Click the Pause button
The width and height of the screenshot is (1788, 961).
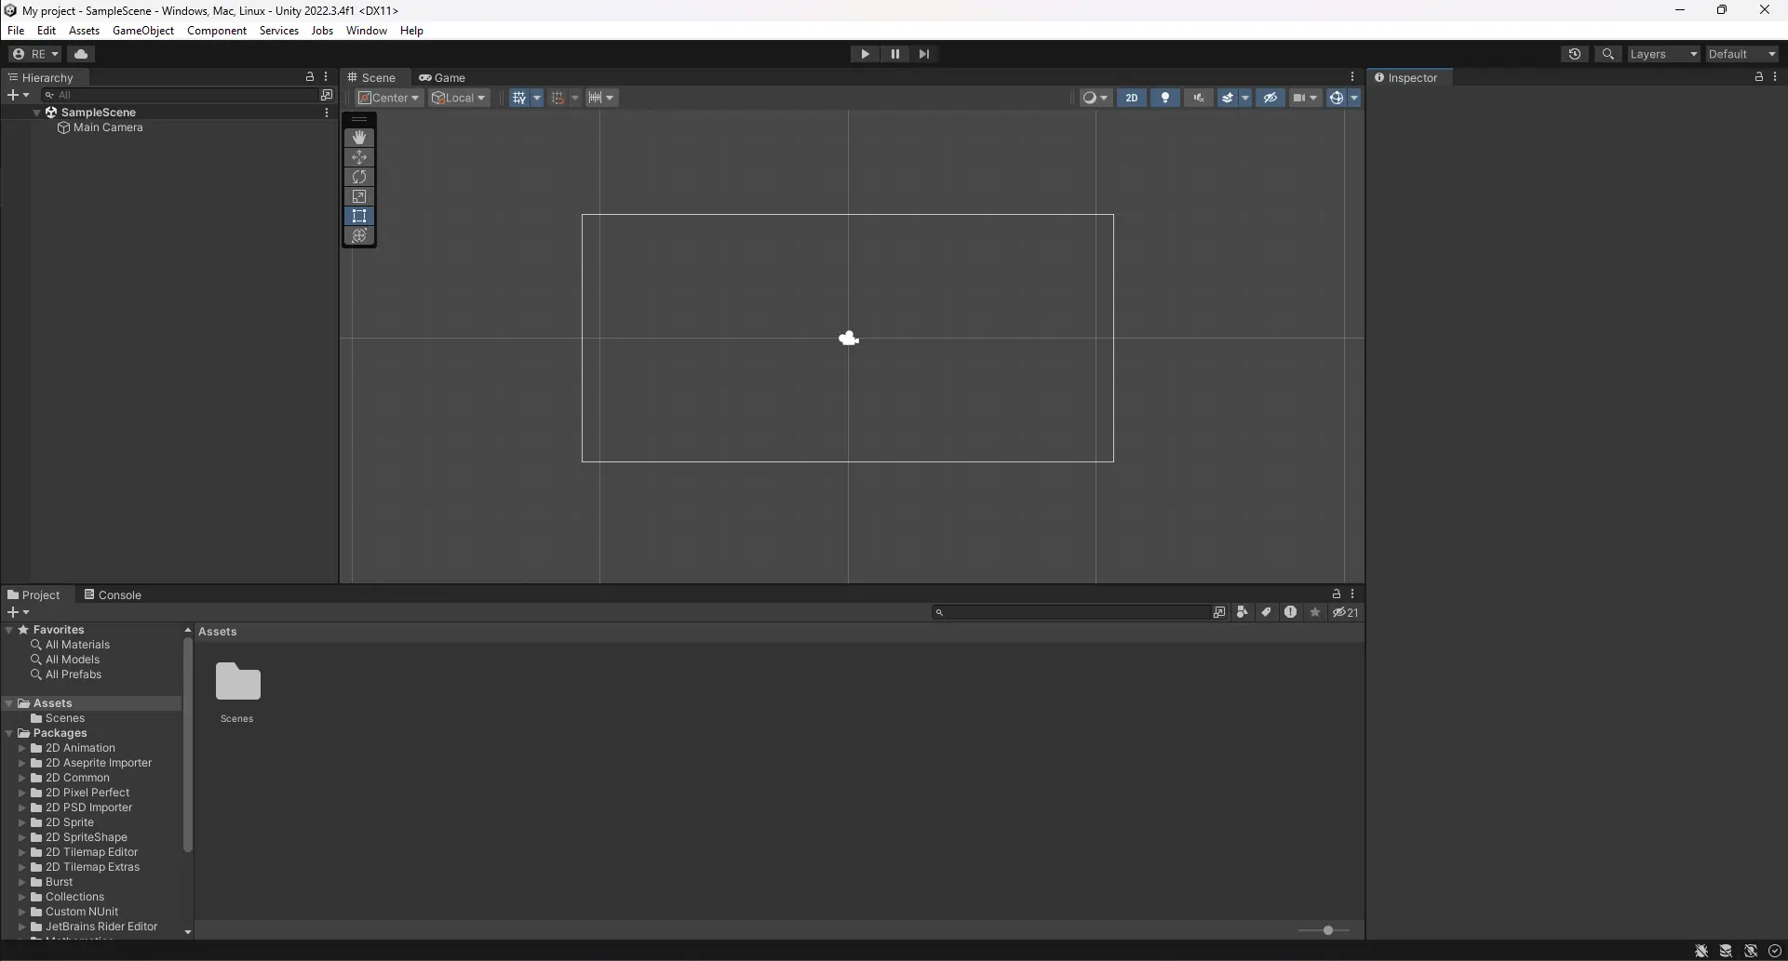click(894, 54)
